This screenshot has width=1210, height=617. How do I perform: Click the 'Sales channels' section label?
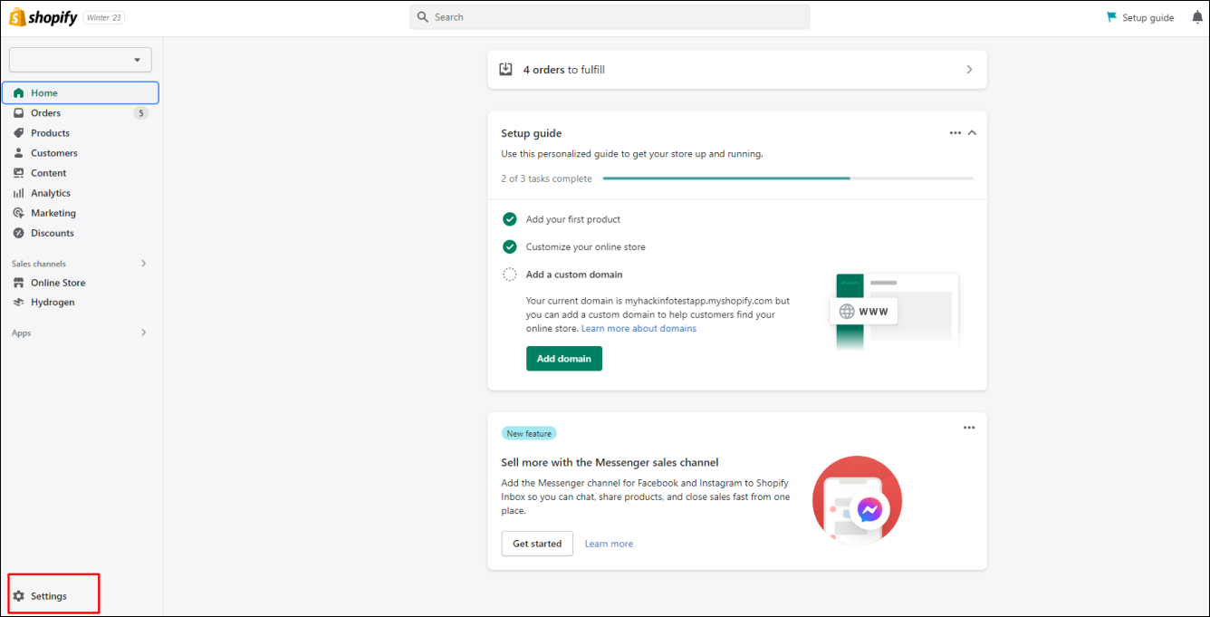(39, 264)
